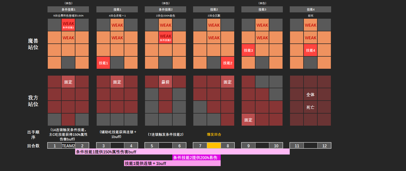The height and width of the screenshot is (171, 406).
Task: Select the 技能1 red skill cell
Action: point(103,63)
